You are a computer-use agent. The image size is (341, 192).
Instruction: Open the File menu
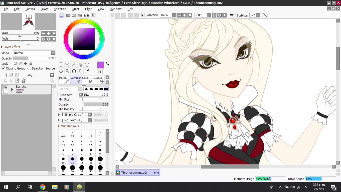pyautogui.click(x=6, y=9)
